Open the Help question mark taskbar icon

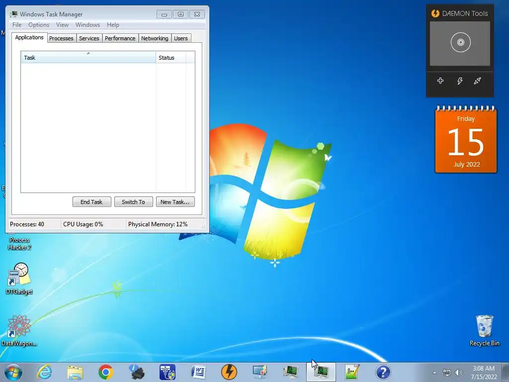pos(383,372)
